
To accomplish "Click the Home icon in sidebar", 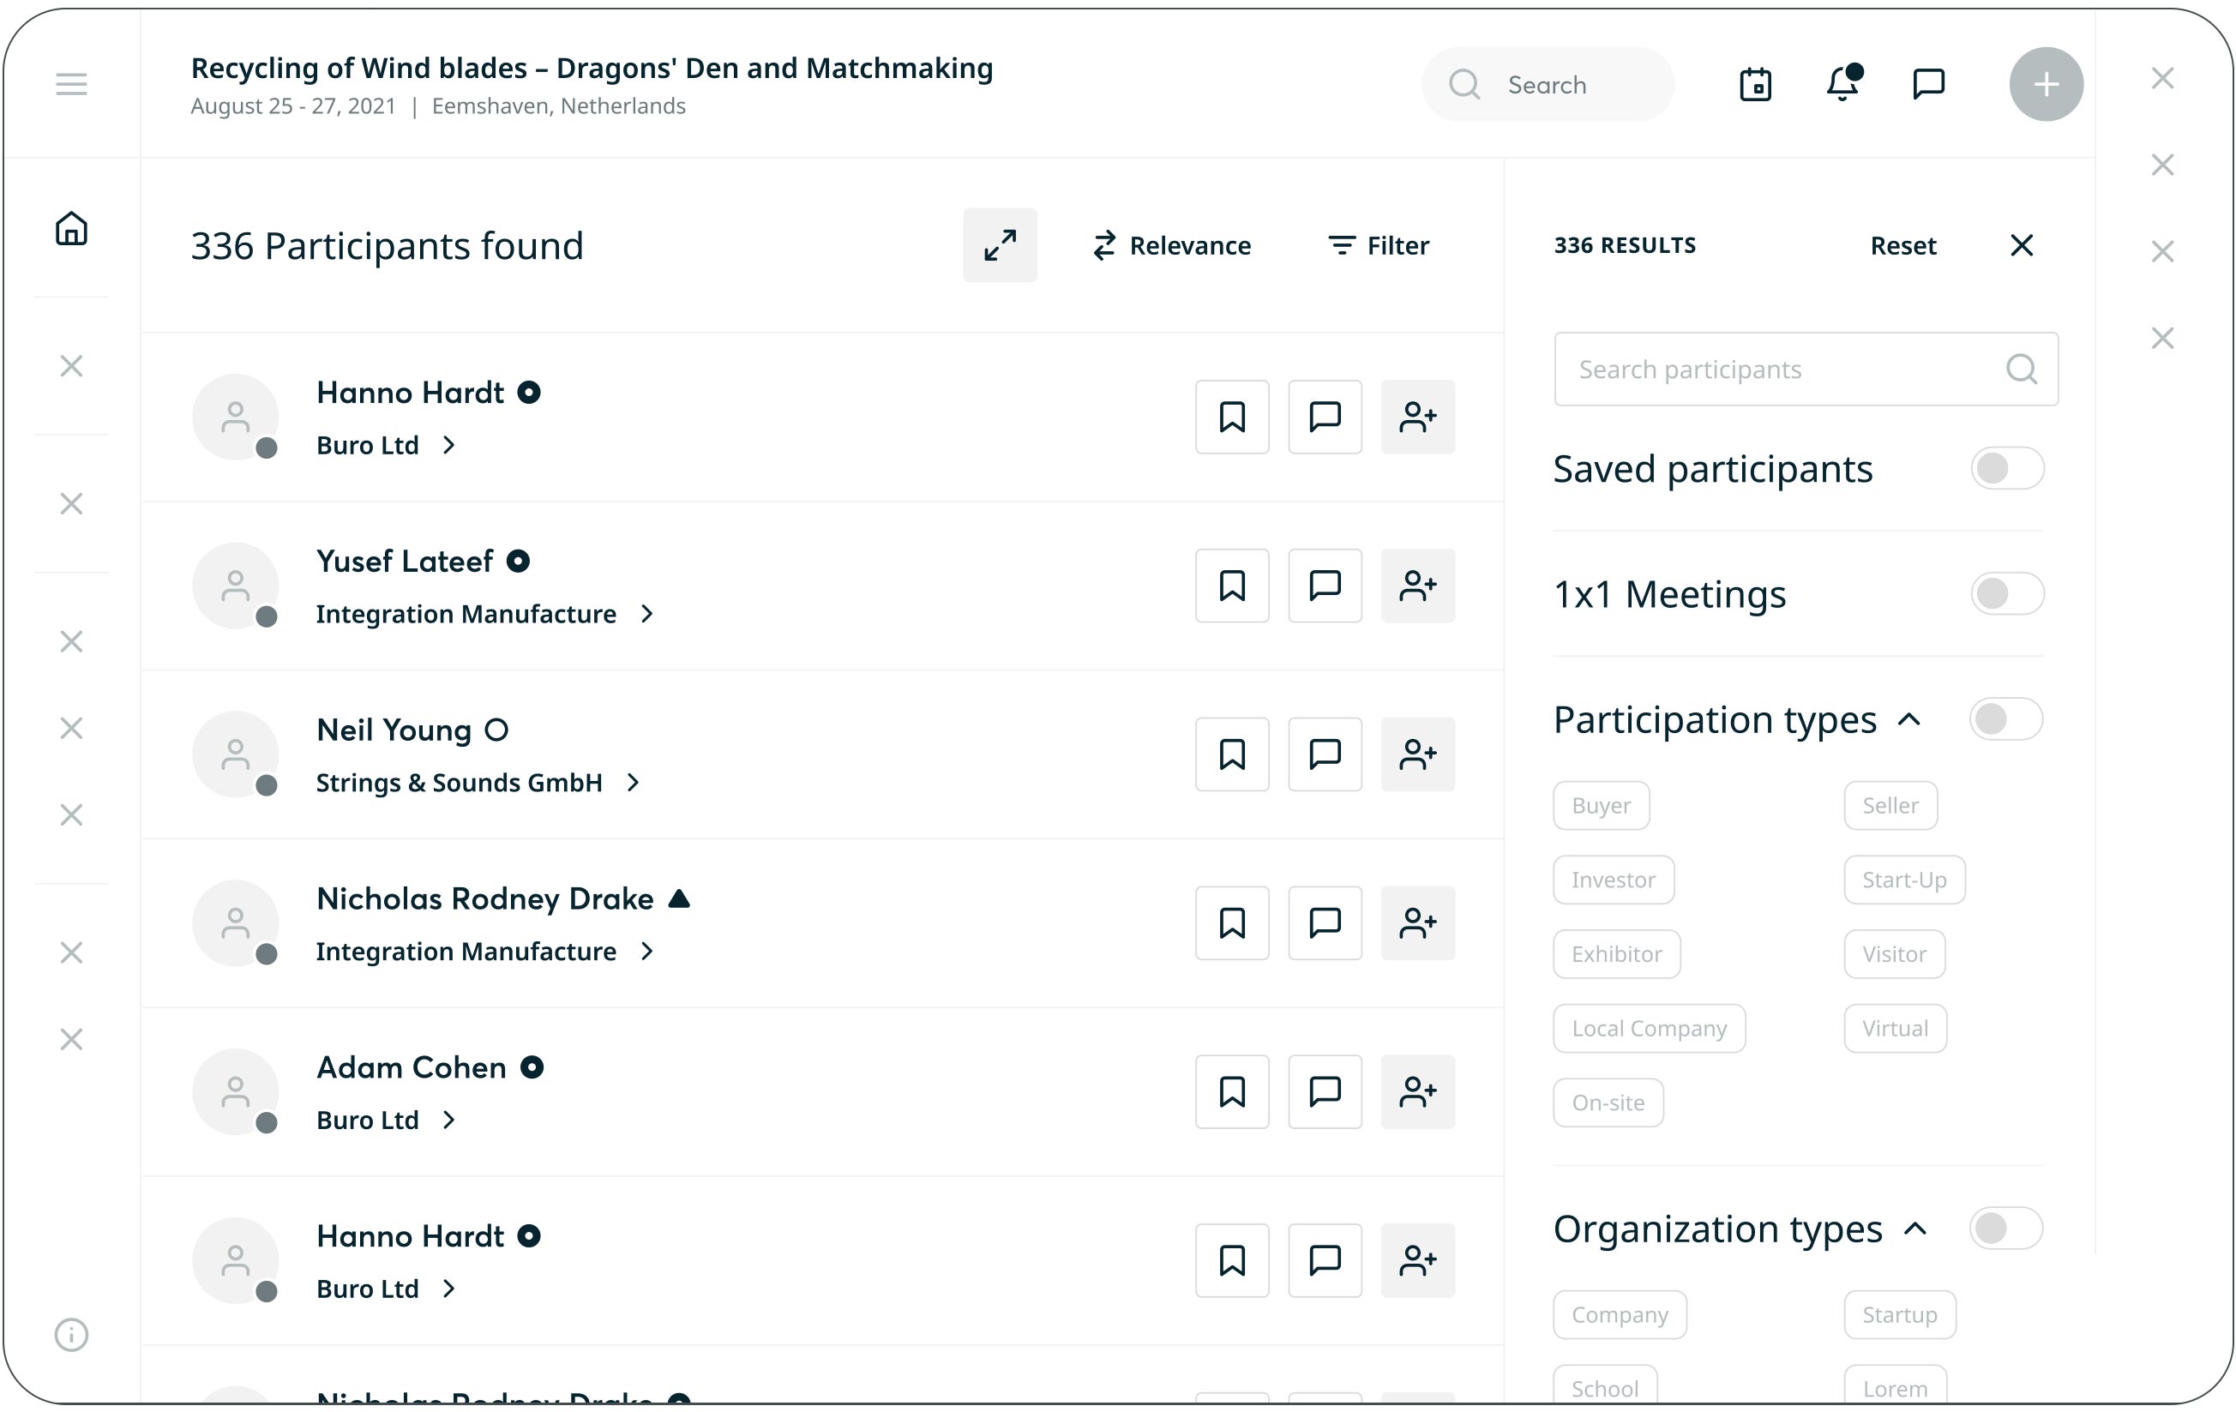I will click(x=70, y=228).
